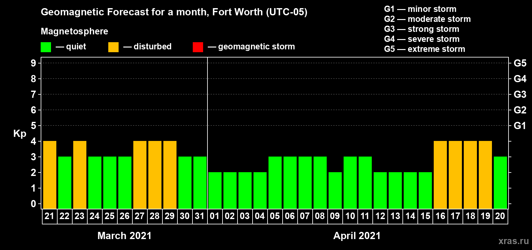Choose date label 05 on the axis
Screen dimensions: 532x250
[x=275, y=216]
